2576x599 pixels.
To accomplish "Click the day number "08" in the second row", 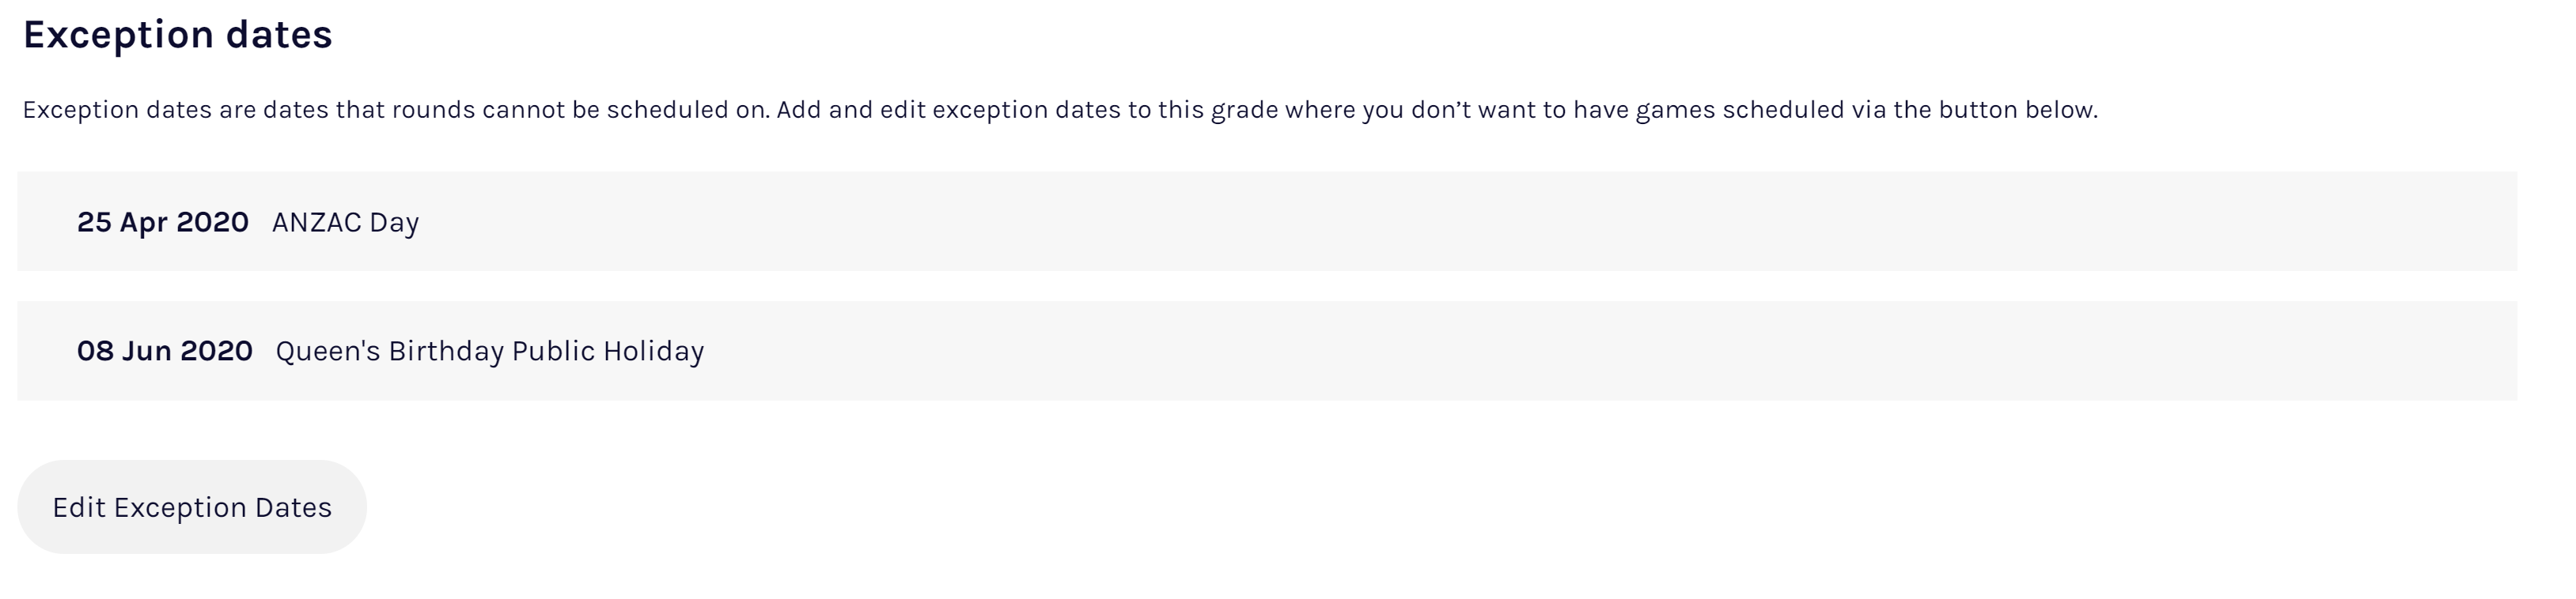I will (95, 352).
